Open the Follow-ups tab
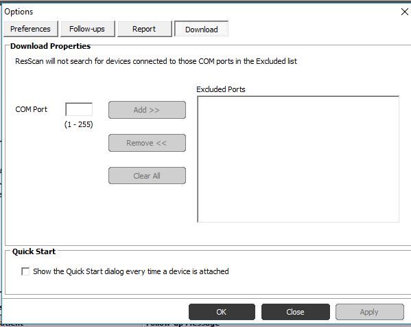The image size is (411, 327). (x=88, y=29)
